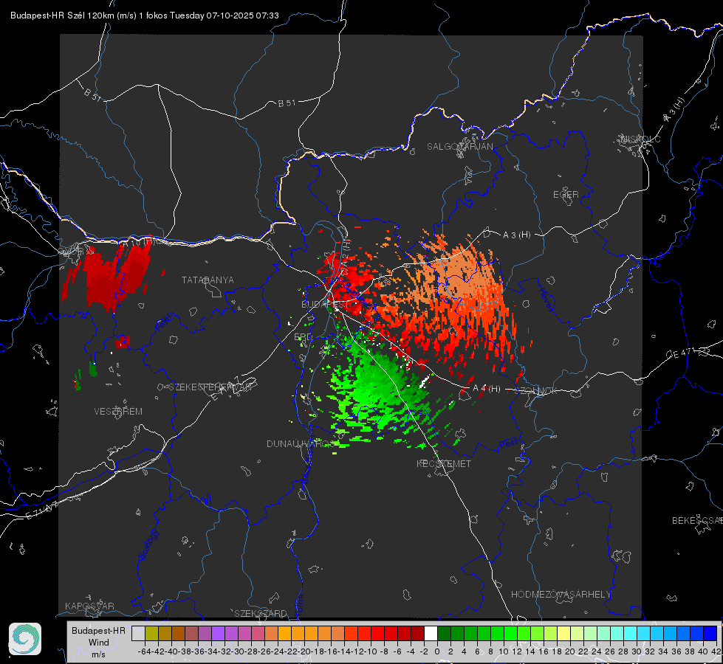
Task: Click the BÉKÉSCSABA city label
Action: click(697, 520)
